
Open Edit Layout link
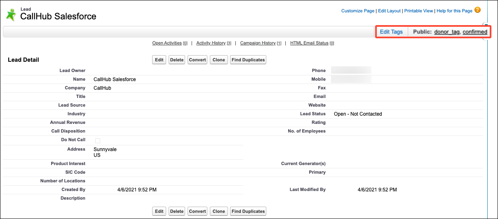tap(390, 11)
